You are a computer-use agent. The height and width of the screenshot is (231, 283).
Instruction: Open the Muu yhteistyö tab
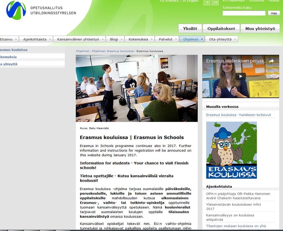[x=260, y=28]
